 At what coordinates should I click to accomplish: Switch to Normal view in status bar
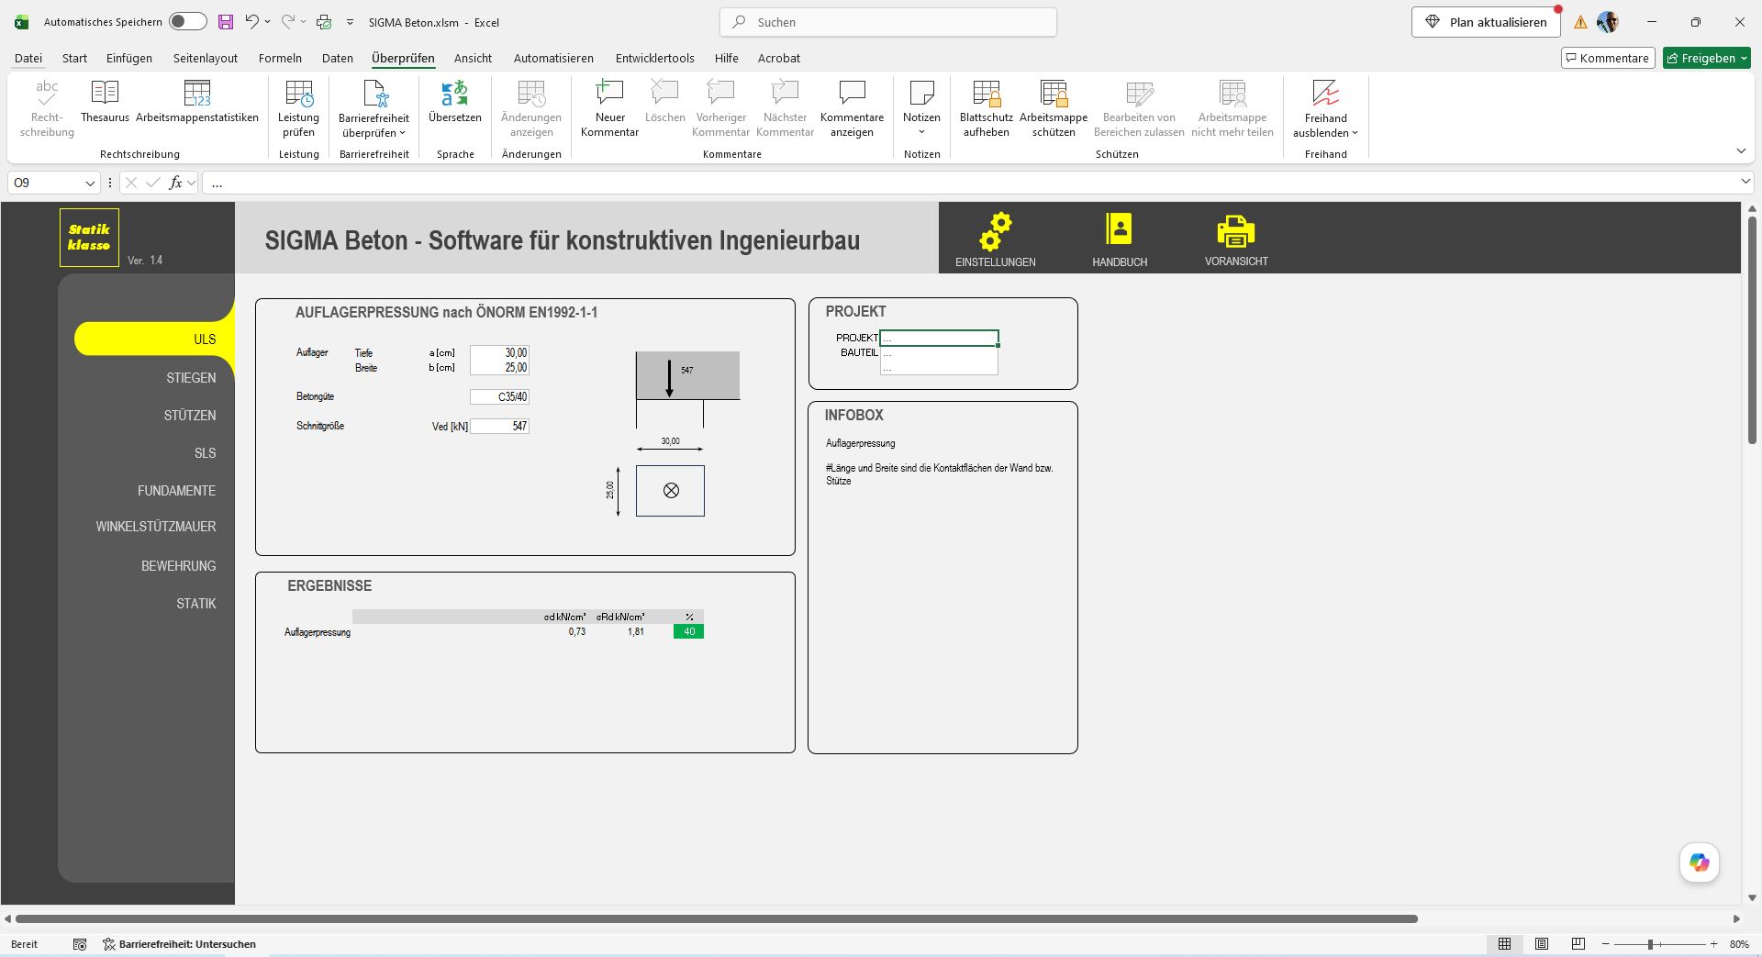(1505, 944)
